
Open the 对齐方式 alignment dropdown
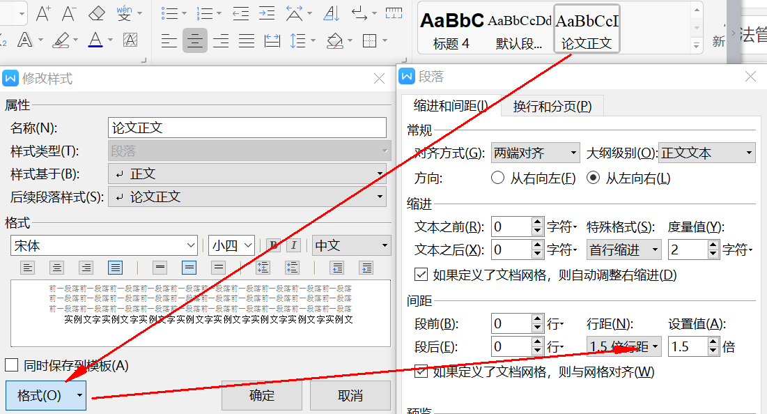pyautogui.click(x=536, y=152)
